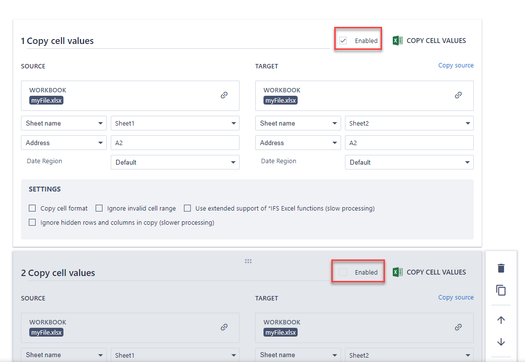Click the delete trash icon in side toolbar
The image size is (525, 362).
501,268
